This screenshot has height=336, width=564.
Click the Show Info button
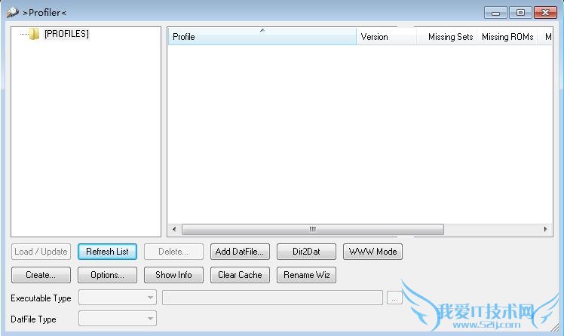tap(173, 275)
